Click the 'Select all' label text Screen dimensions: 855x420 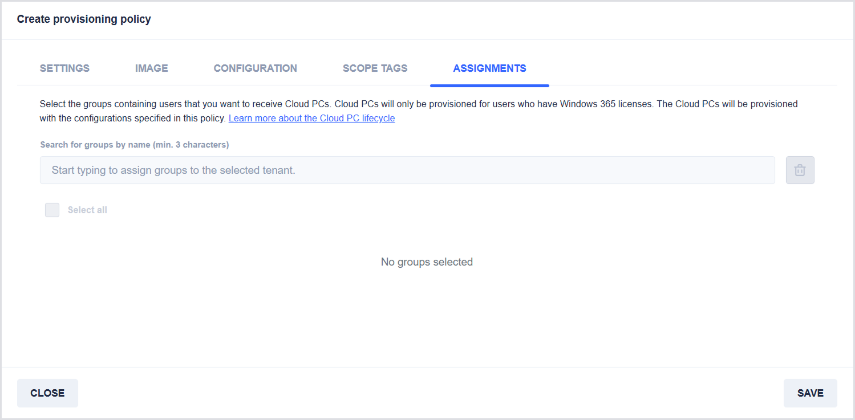tap(87, 210)
